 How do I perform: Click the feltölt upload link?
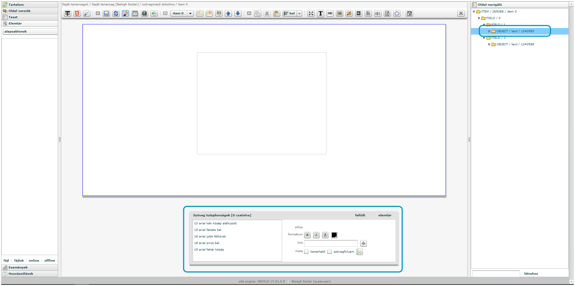pyautogui.click(x=360, y=215)
